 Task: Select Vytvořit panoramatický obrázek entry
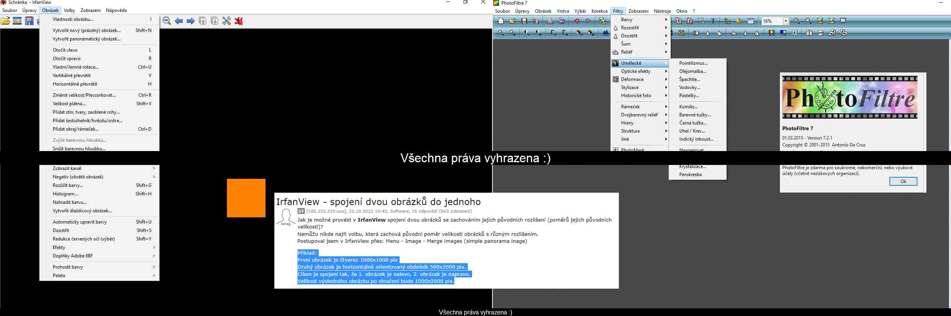click(99, 39)
